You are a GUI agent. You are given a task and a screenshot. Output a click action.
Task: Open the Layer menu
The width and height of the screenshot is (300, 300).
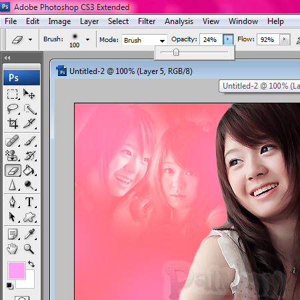pyautogui.click(x=89, y=21)
